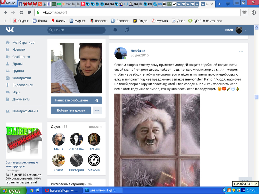Open Лев Фикс author link

(138, 51)
